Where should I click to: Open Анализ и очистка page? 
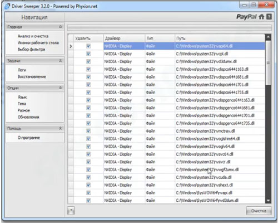[x=33, y=36]
